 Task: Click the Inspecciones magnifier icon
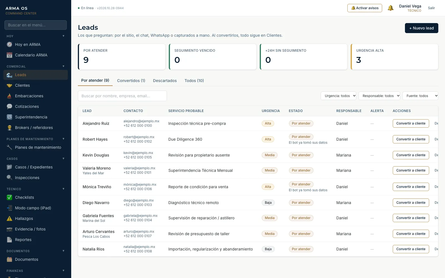[x=9, y=178]
